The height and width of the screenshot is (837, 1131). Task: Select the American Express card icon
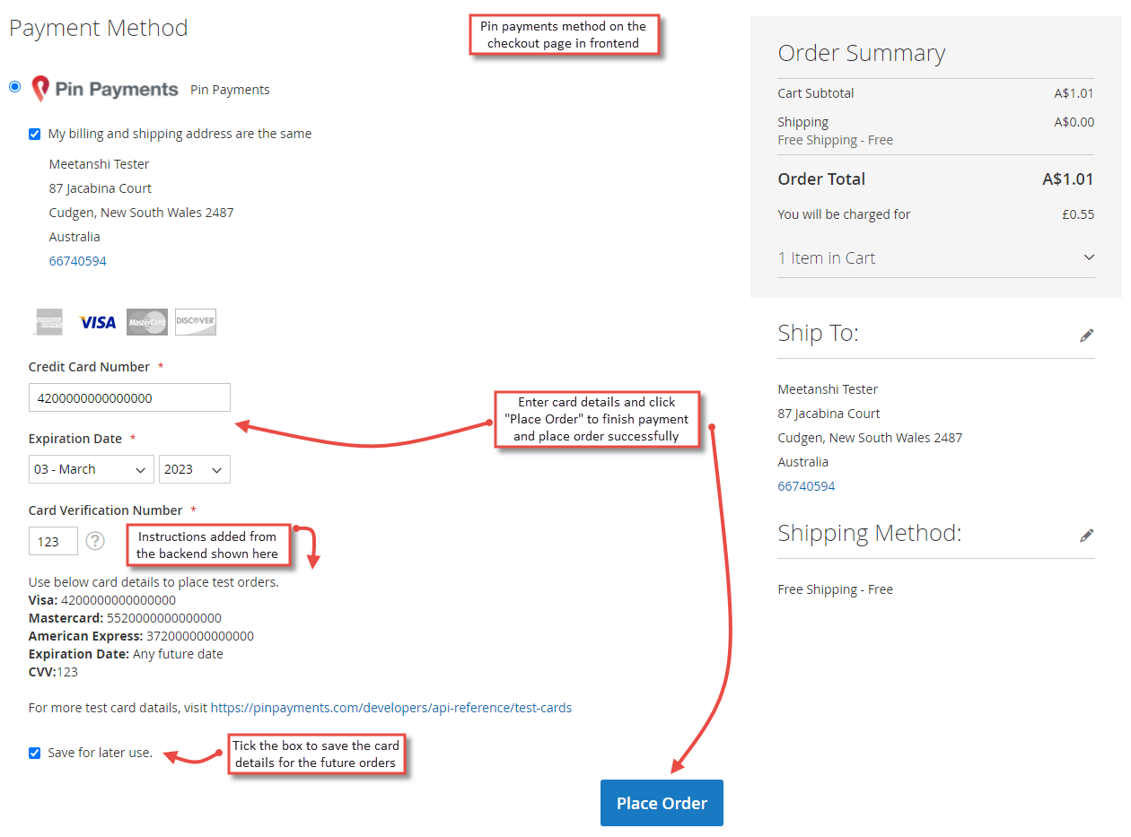pos(48,321)
